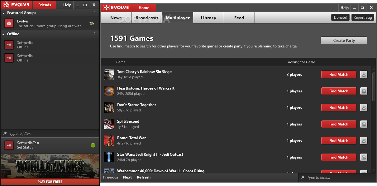Go to the Next page of games
This screenshot has height=186, width=377.
tap(127, 177)
